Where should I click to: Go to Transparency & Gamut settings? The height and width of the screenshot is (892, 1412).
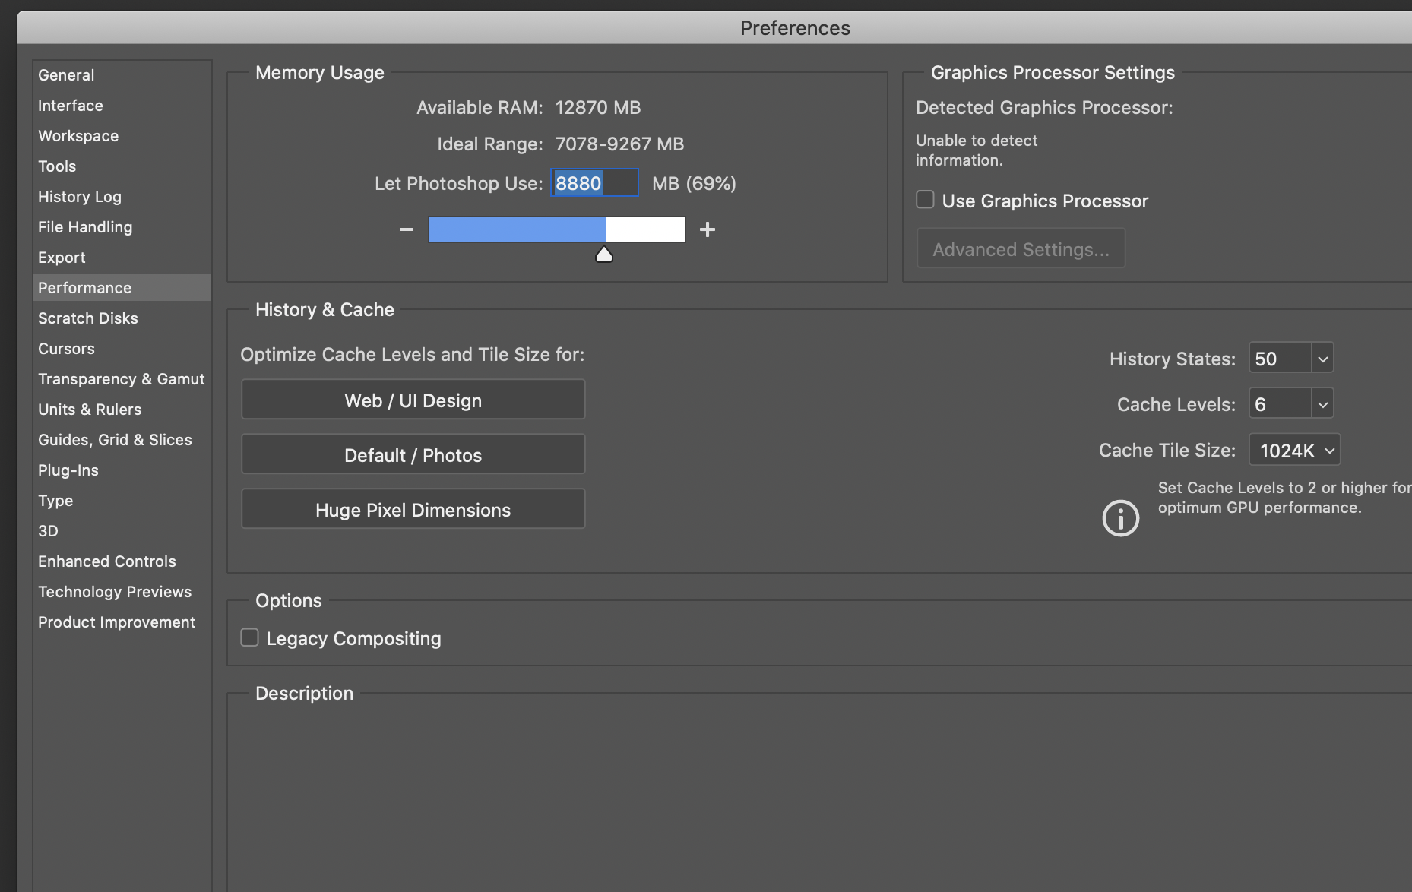[122, 379]
